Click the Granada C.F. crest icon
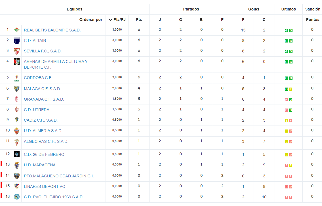Image resolution: width=322 pixels, height=206 pixels. [x=17, y=99]
